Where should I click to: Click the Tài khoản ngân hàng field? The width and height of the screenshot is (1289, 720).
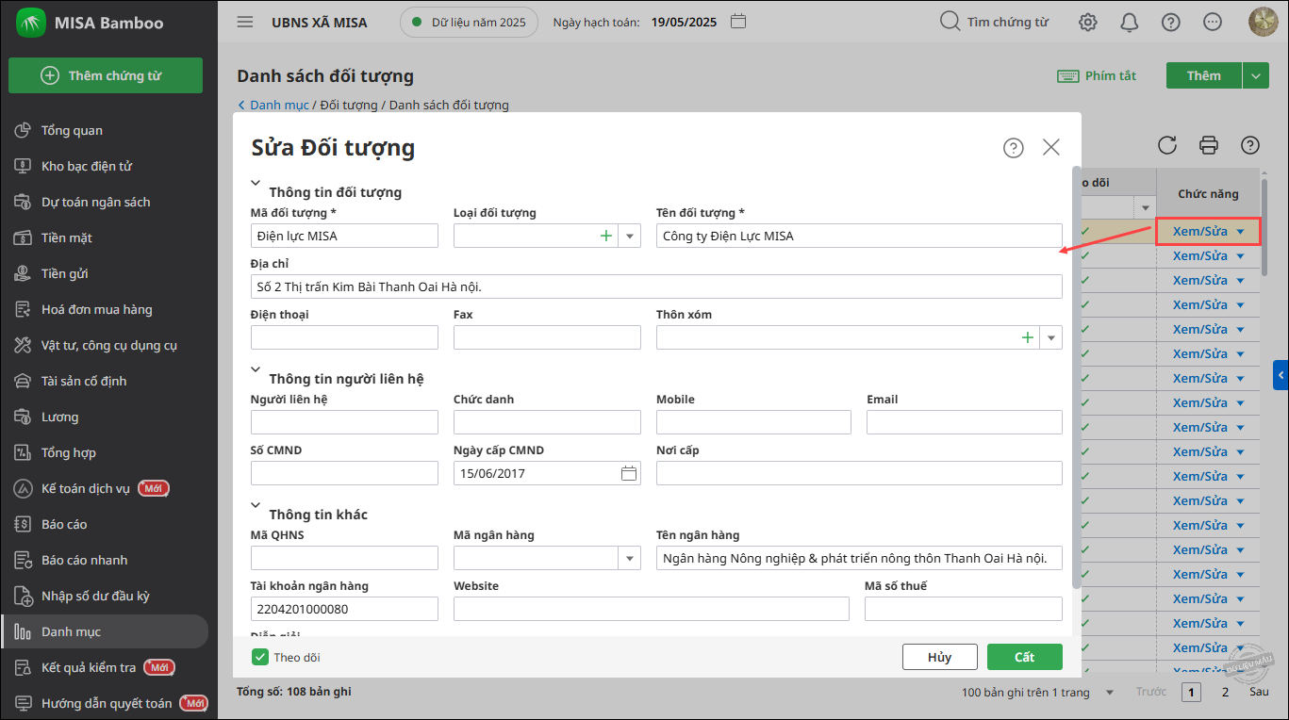tap(344, 609)
